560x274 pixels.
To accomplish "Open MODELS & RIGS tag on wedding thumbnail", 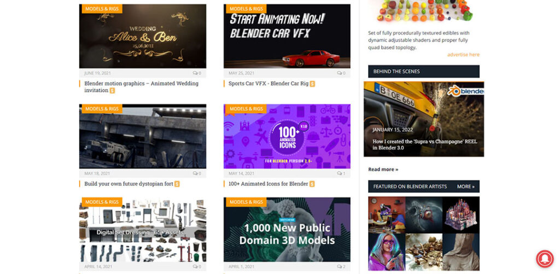I will (102, 9).
